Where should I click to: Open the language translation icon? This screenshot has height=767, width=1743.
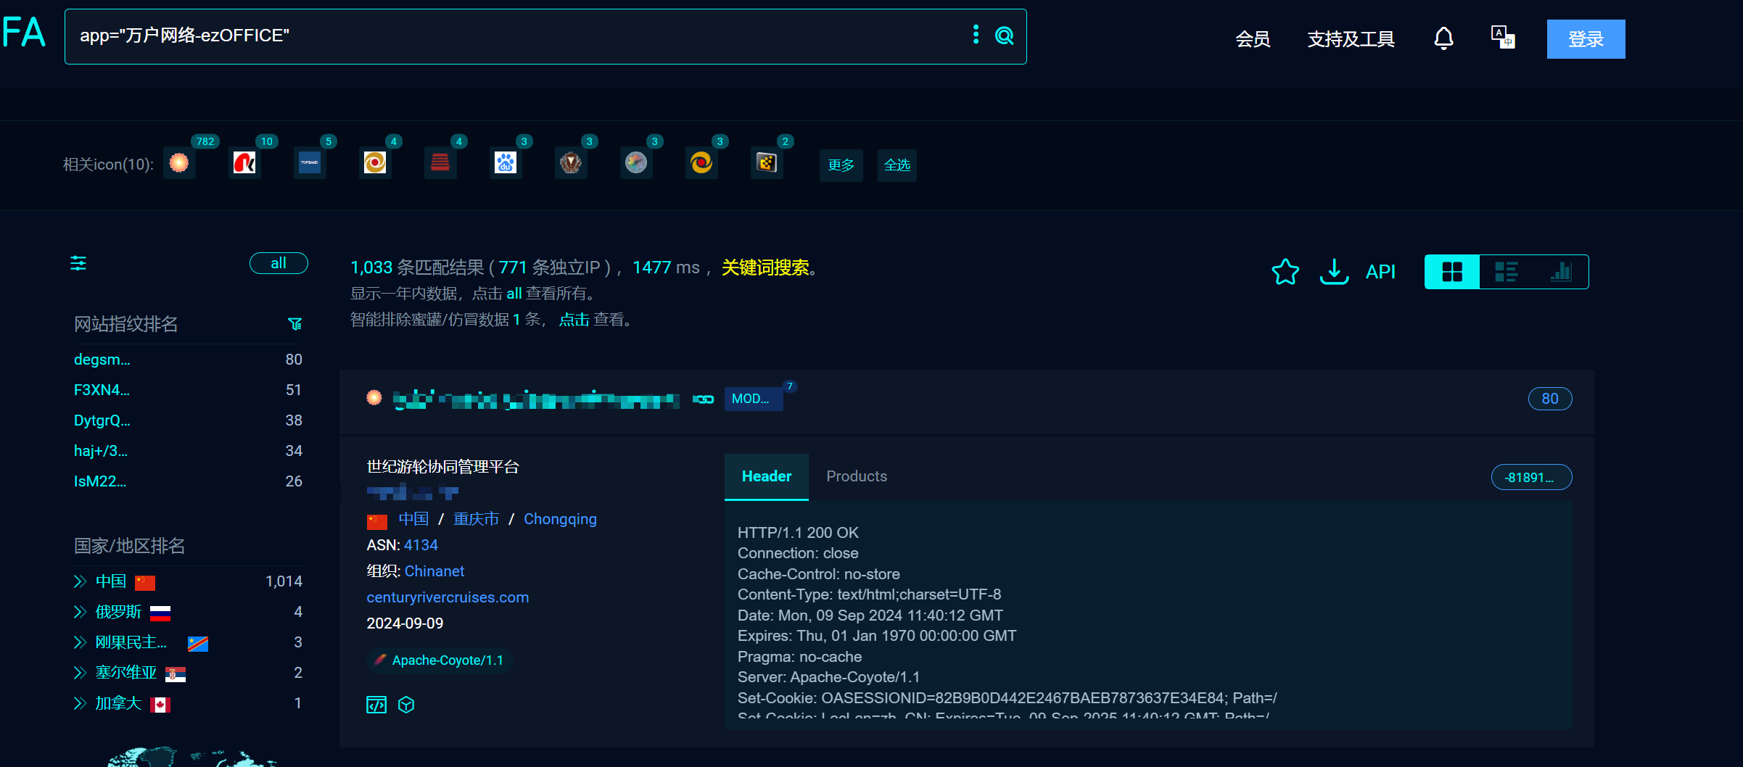pyautogui.click(x=1503, y=38)
